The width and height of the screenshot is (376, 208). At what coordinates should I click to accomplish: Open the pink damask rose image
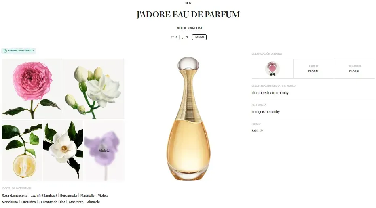pyautogui.click(x=32, y=89)
